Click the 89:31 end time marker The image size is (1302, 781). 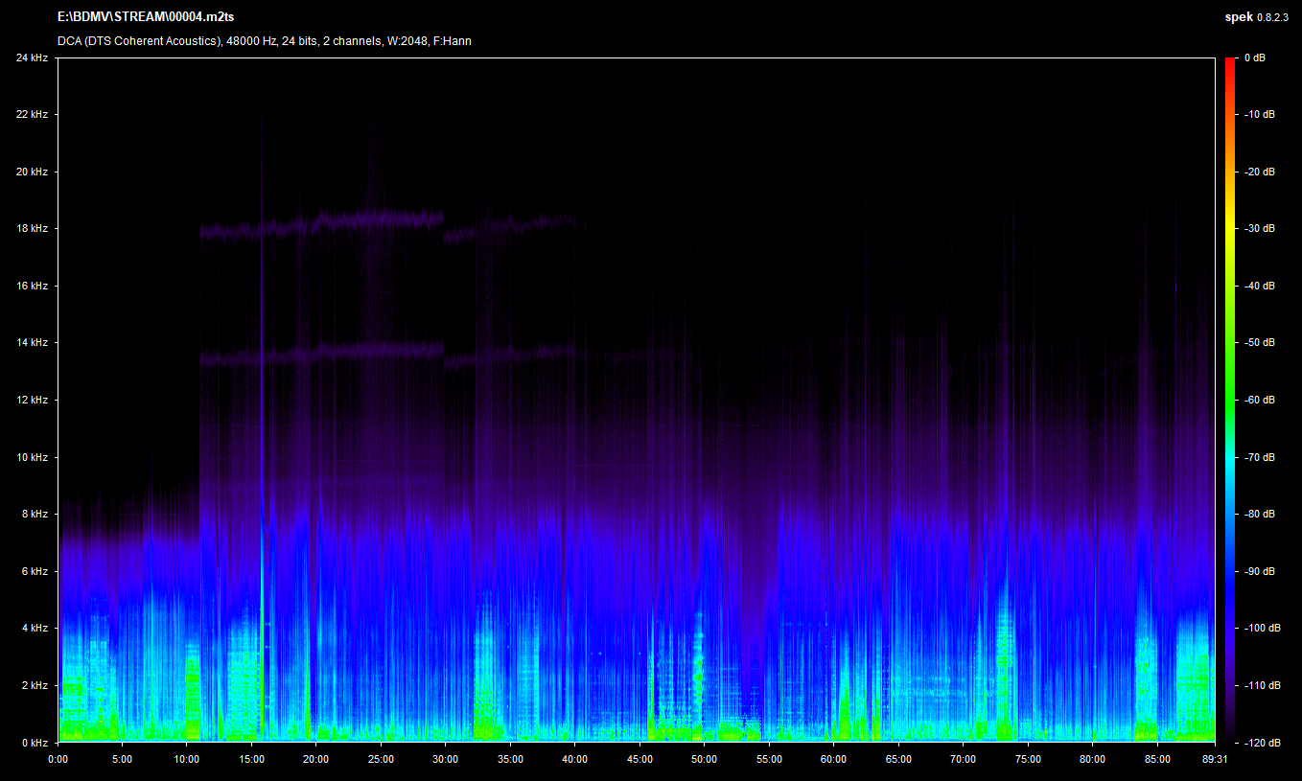(x=1214, y=759)
